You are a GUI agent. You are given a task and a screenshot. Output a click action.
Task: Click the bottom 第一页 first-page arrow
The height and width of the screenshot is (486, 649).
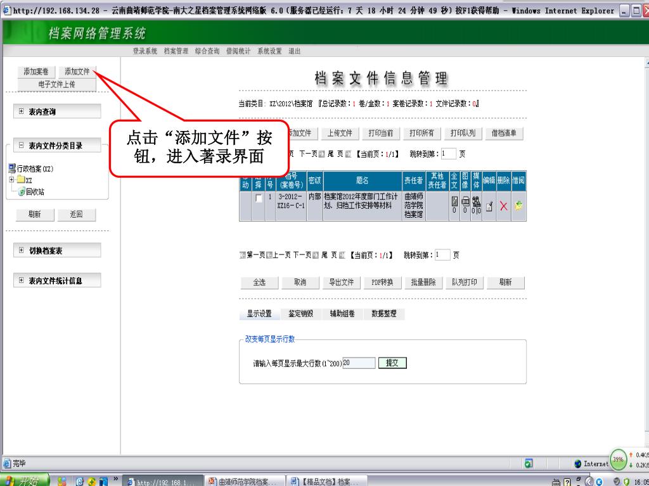[x=243, y=256]
